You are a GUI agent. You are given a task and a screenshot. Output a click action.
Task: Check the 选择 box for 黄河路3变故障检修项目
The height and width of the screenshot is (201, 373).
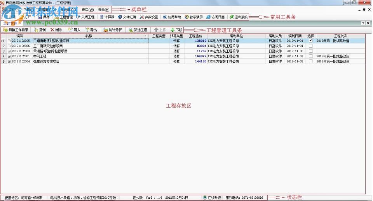tap(310, 51)
